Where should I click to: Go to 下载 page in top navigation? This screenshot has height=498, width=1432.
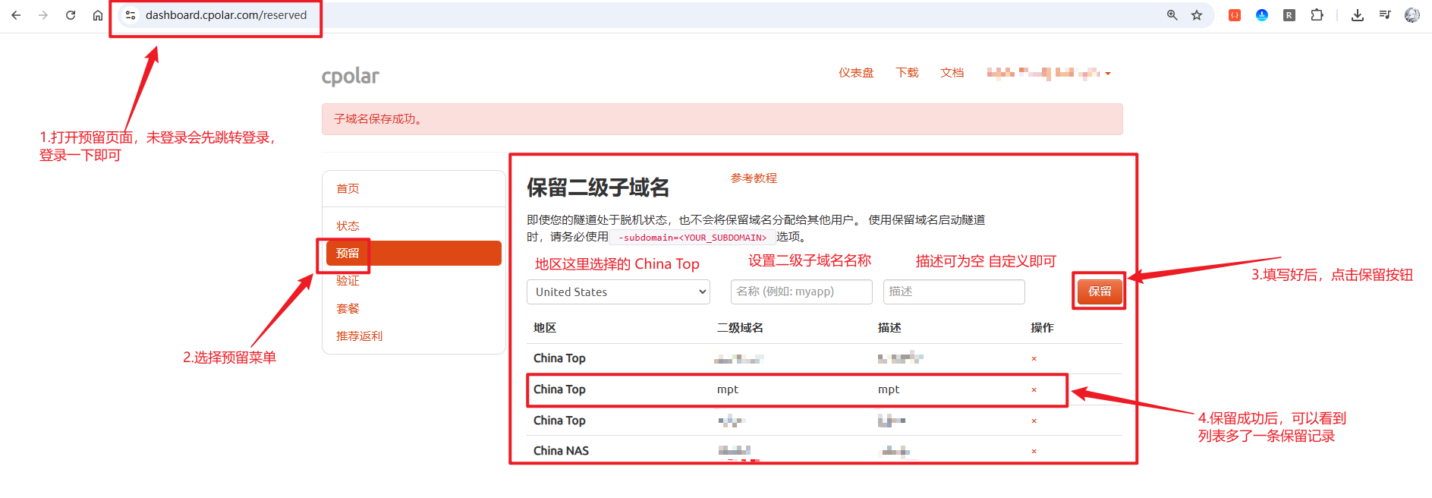pos(907,73)
